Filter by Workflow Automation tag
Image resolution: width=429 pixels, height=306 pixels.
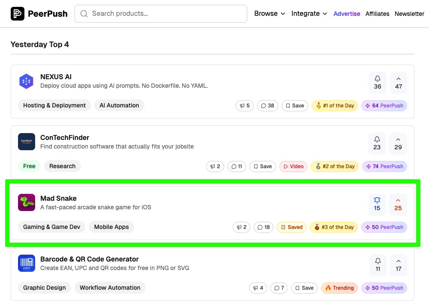click(110, 288)
